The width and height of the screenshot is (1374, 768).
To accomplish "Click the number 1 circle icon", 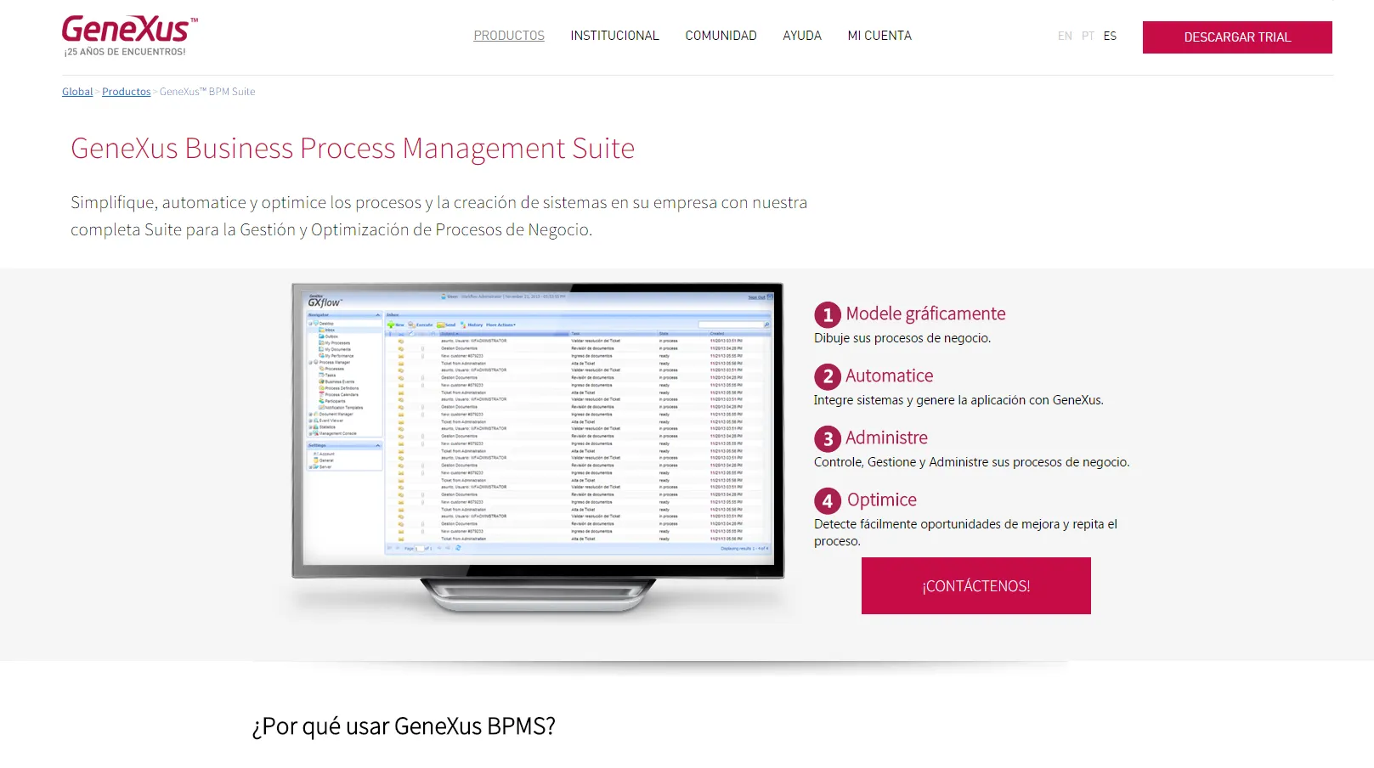I will pos(827,315).
